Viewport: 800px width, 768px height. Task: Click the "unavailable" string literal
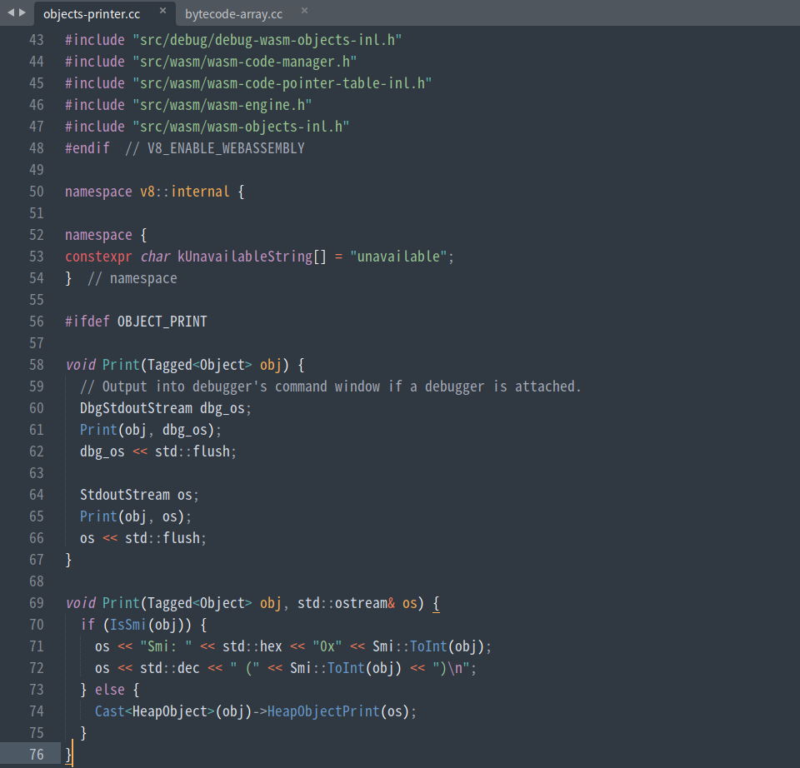[399, 257]
